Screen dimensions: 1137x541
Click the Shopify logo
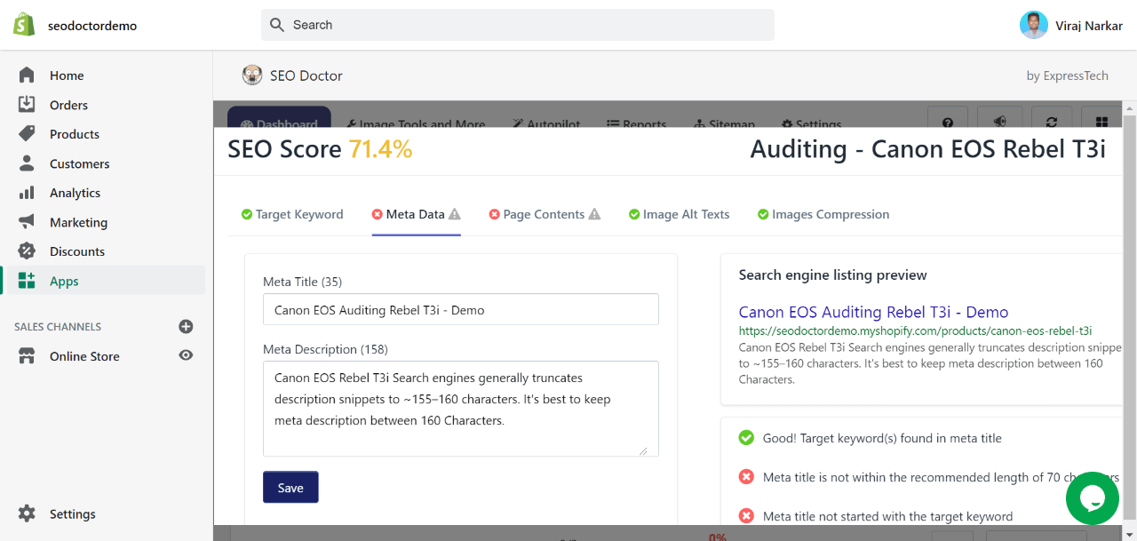(x=24, y=25)
